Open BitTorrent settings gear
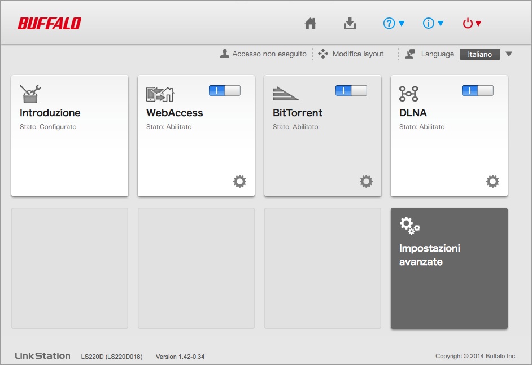 [x=366, y=181]
